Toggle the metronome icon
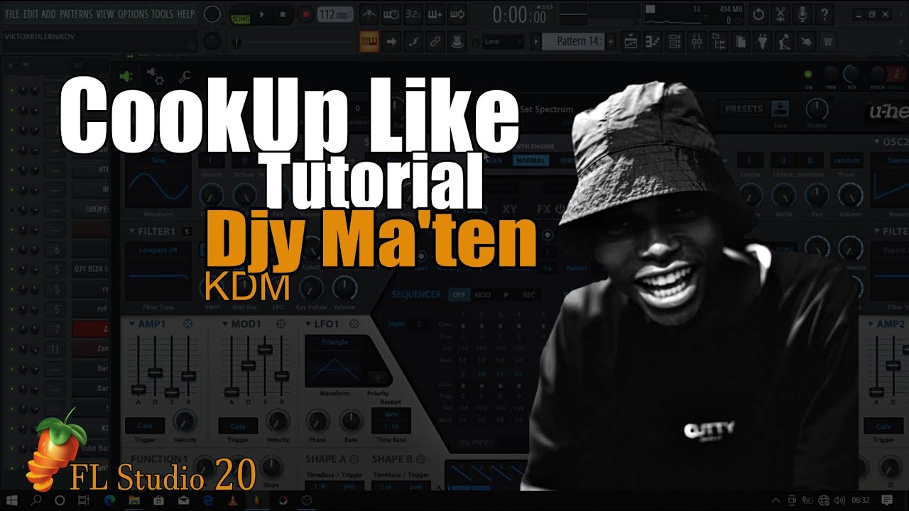The width and height of the screenshot is (909, 511). (369, 14)
